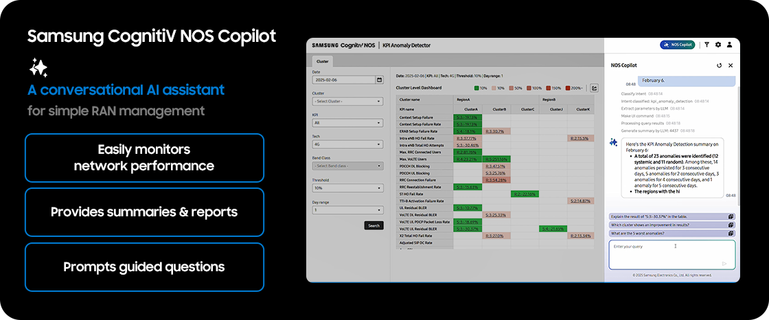Click the ClusterB column header
The height and width of the screenshot is (320, 769).
coord(496,109)
